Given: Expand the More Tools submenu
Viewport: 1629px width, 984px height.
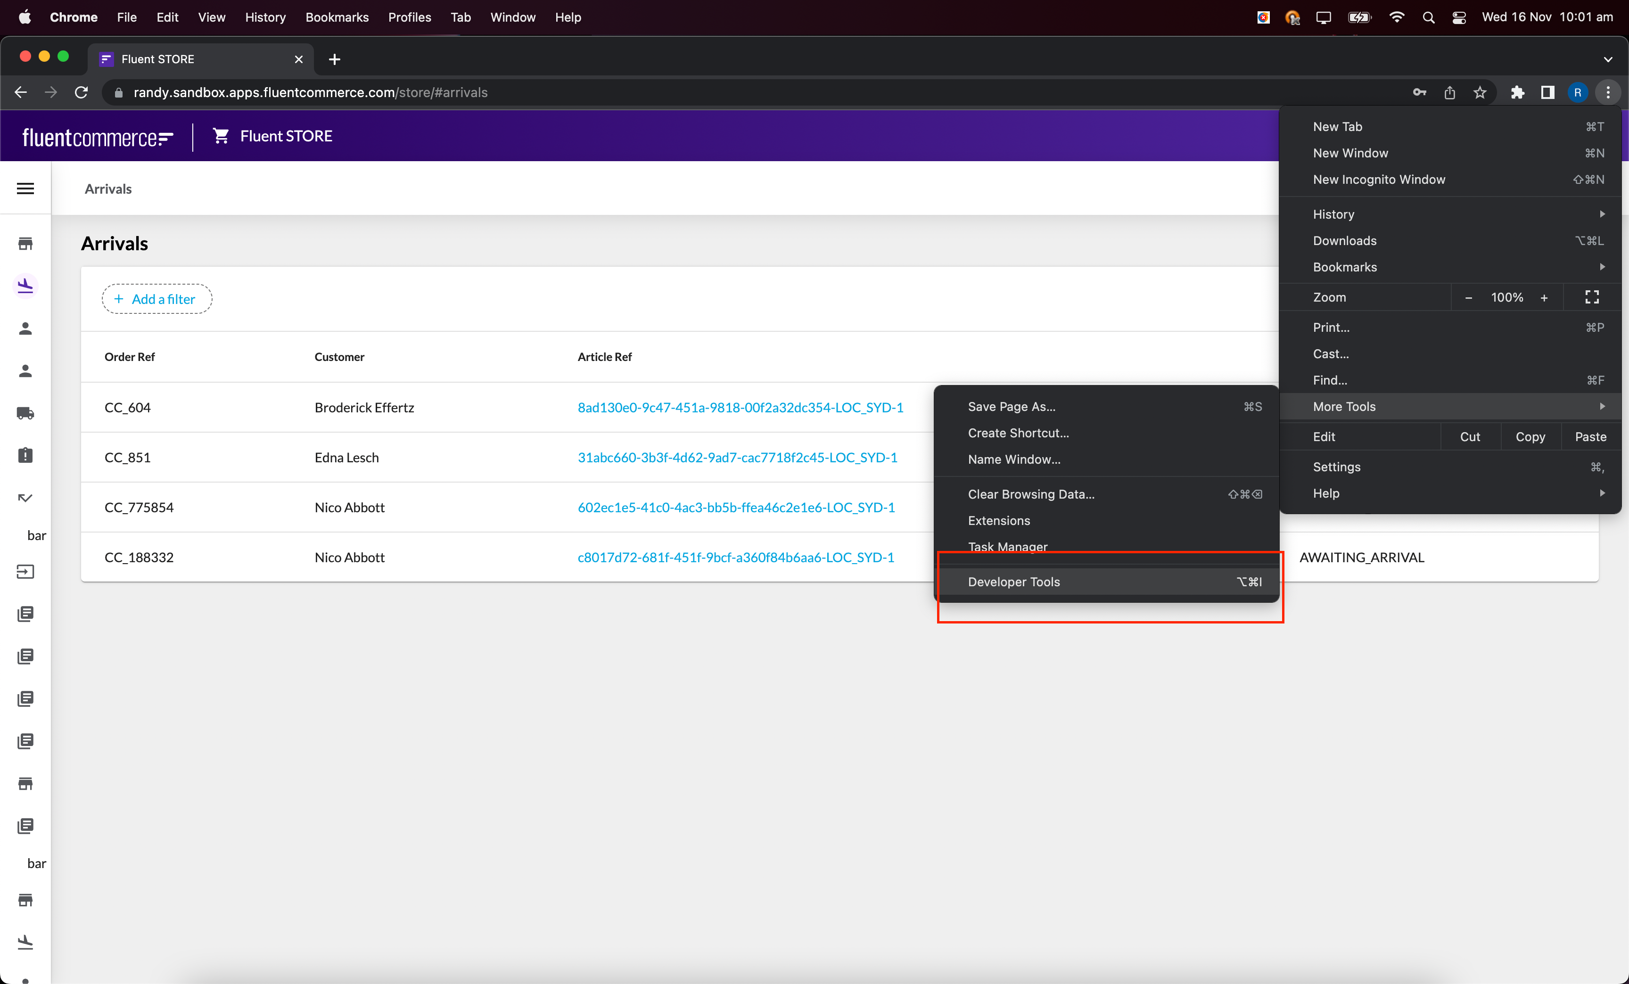Looking at the screenshot, I should (x=1388, y=406).
